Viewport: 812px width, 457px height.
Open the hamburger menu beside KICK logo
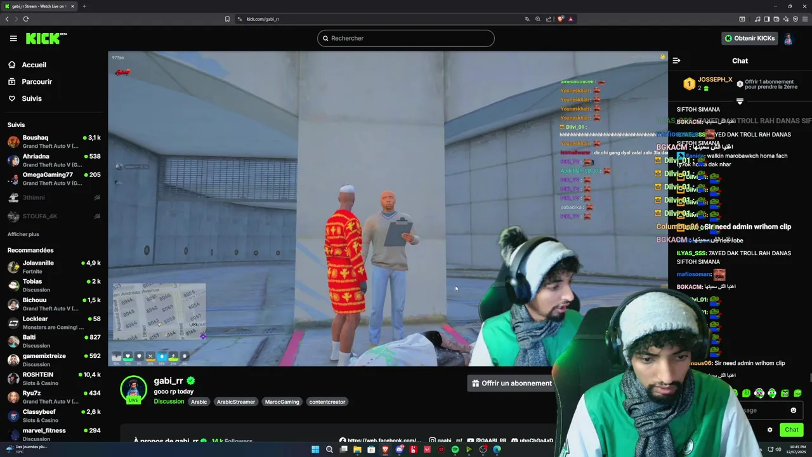tap(13, 38)
